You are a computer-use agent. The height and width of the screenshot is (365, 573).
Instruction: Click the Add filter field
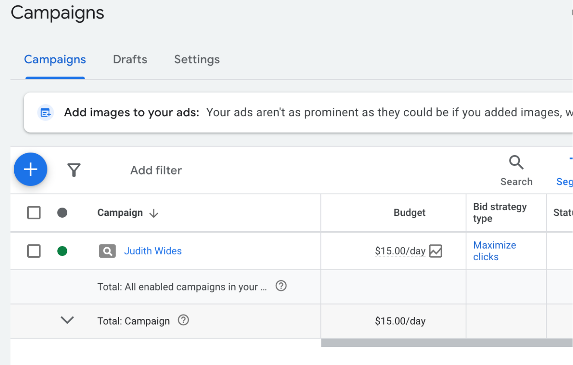tap(156, 170)
